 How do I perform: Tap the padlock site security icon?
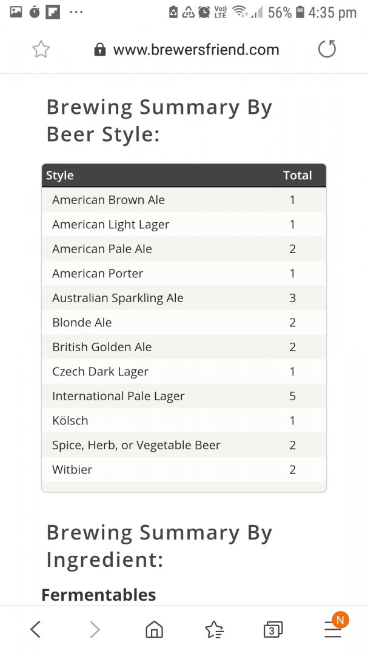point(100,50)
